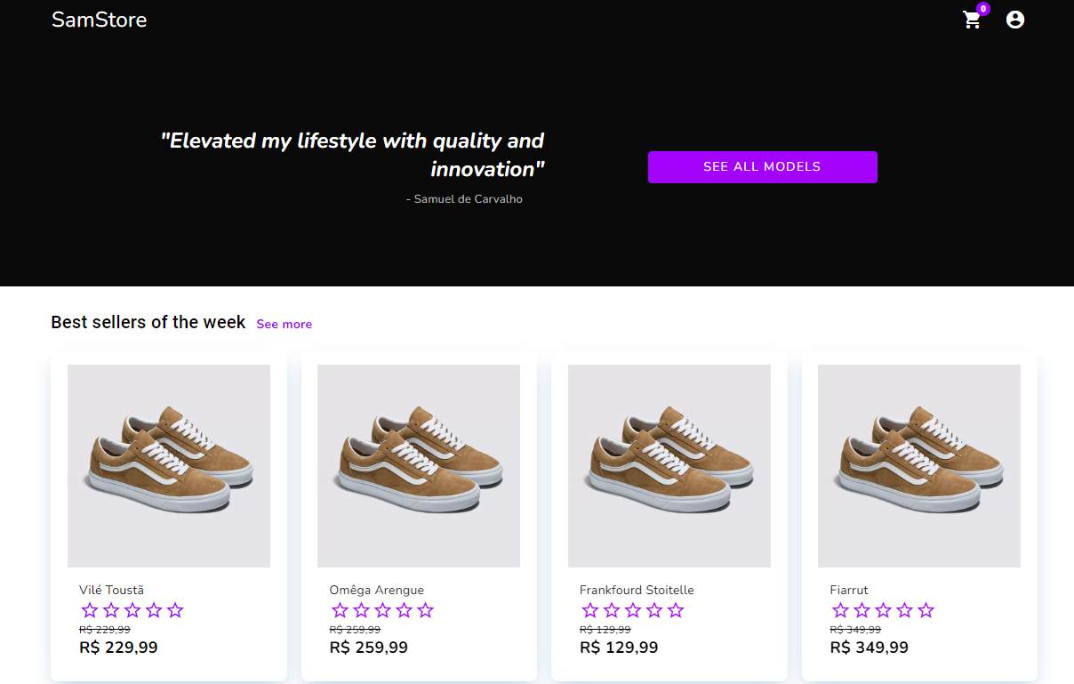Open the user account profile icon

[x=1015, y=20]
